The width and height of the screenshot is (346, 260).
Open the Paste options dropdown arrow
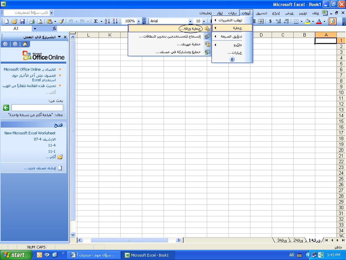point(55,21)
